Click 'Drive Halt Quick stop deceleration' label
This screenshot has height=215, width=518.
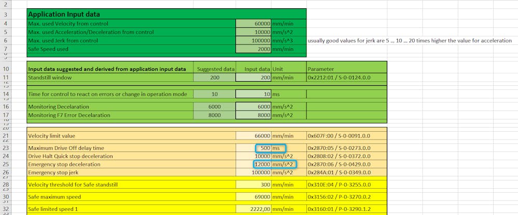click(x=71, y=156)
